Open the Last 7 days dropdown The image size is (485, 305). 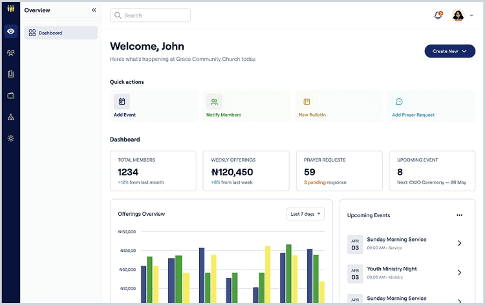(x=305, y=214)
